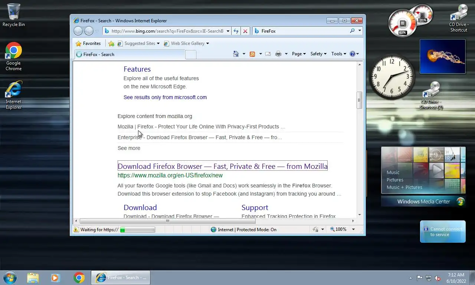Image resolution: width=475 pixels, height=285 pixels.
Task: Open the Tools menu
Action: [339, 54]
